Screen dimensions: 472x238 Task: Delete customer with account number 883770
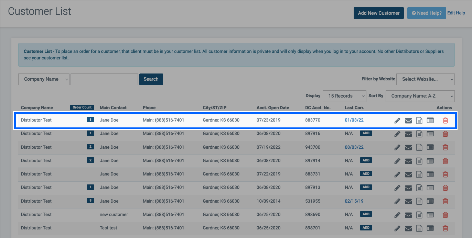pos(445,121)
